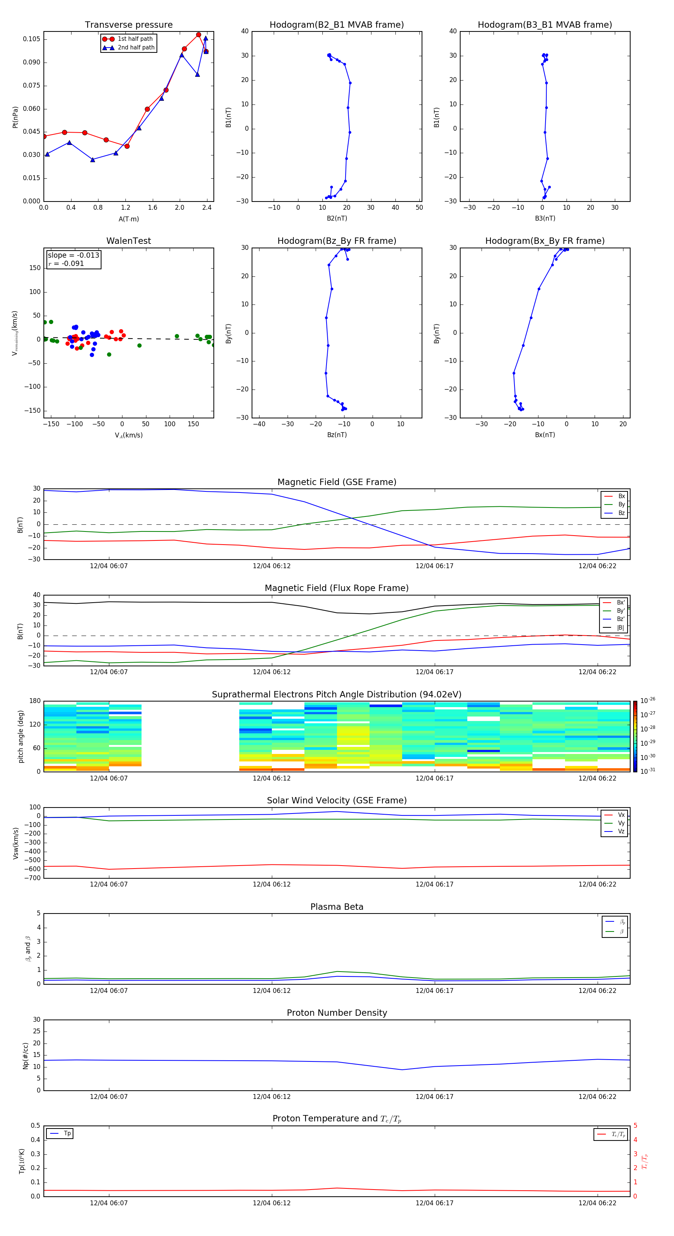This screenshot has height=1236, width=674.
Task: Click the 'Suprathermal Electrons Pitch Angle Distribution' title
Action: pyautogui.click(x=337, y=695)
